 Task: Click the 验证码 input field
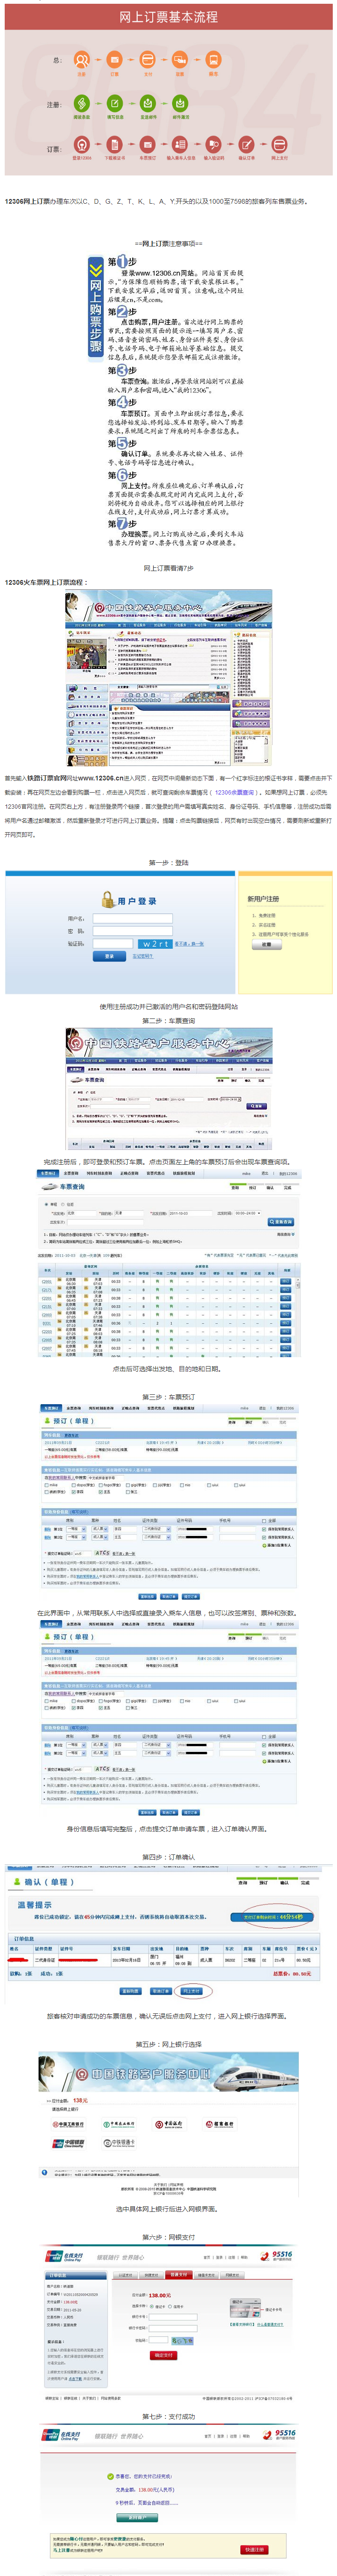(x=113, y=943)
